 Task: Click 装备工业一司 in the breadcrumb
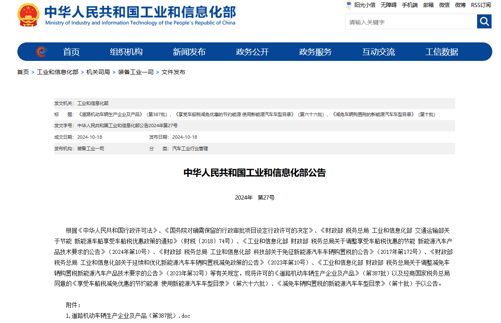point(136,72)
